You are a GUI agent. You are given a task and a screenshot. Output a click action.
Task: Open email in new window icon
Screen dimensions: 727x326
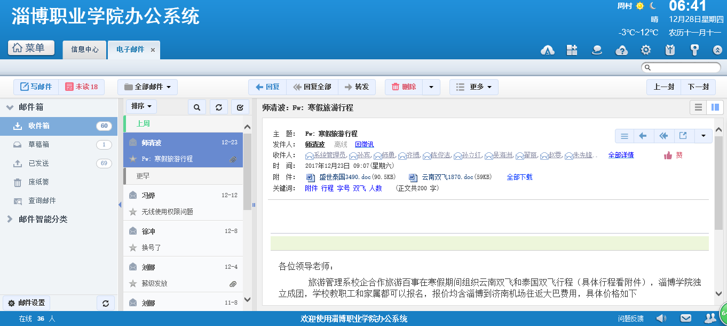coord(683,136)
